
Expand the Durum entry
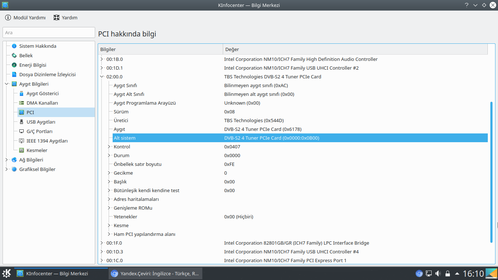pyautogui.click(x=109, y=155)
